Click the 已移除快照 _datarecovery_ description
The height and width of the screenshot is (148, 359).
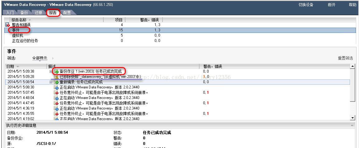tap(100, 77)
